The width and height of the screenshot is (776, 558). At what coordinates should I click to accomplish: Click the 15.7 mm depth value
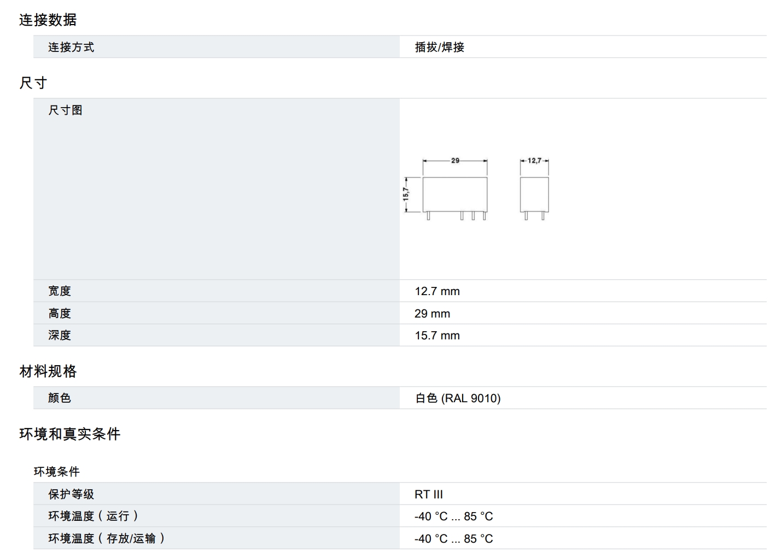click(437, 336)
